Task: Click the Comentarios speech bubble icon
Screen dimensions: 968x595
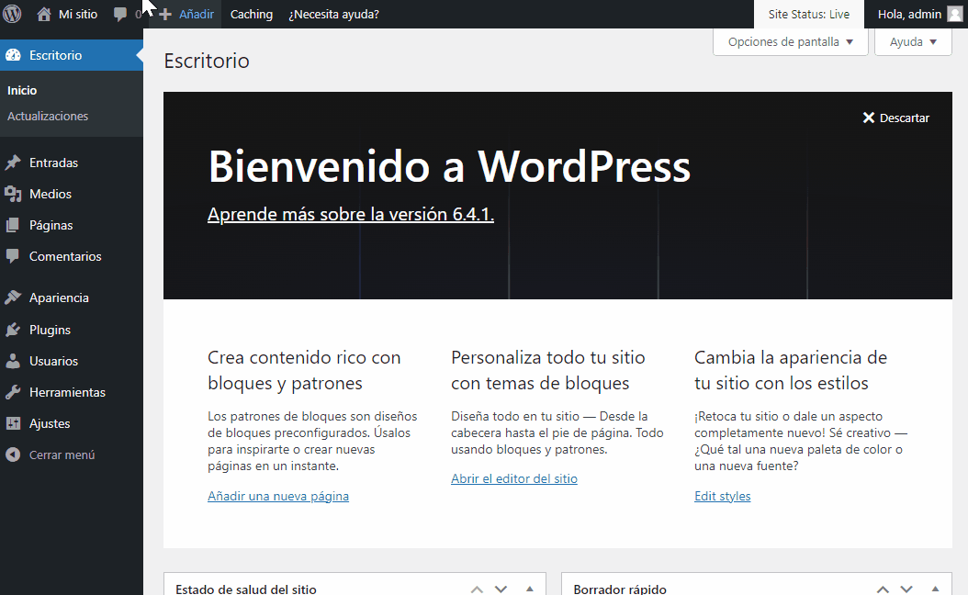Action: pos(13,256)
